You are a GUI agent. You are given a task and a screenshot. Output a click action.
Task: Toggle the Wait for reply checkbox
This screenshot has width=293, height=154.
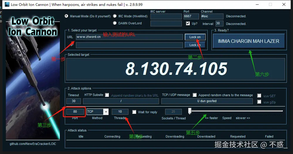(x=134, y=112)
